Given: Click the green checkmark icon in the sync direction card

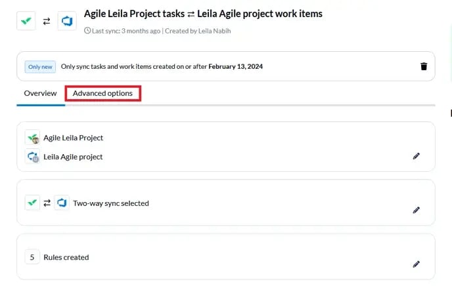Looking at the screenshot, I should coord(32,203).
